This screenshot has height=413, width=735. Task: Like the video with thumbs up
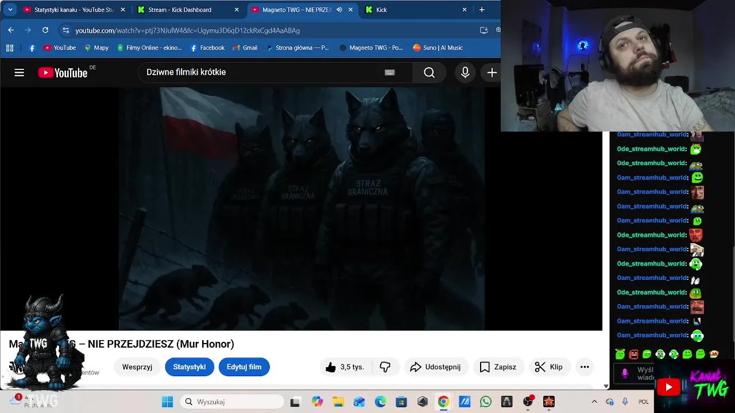(x=345, y=367)
